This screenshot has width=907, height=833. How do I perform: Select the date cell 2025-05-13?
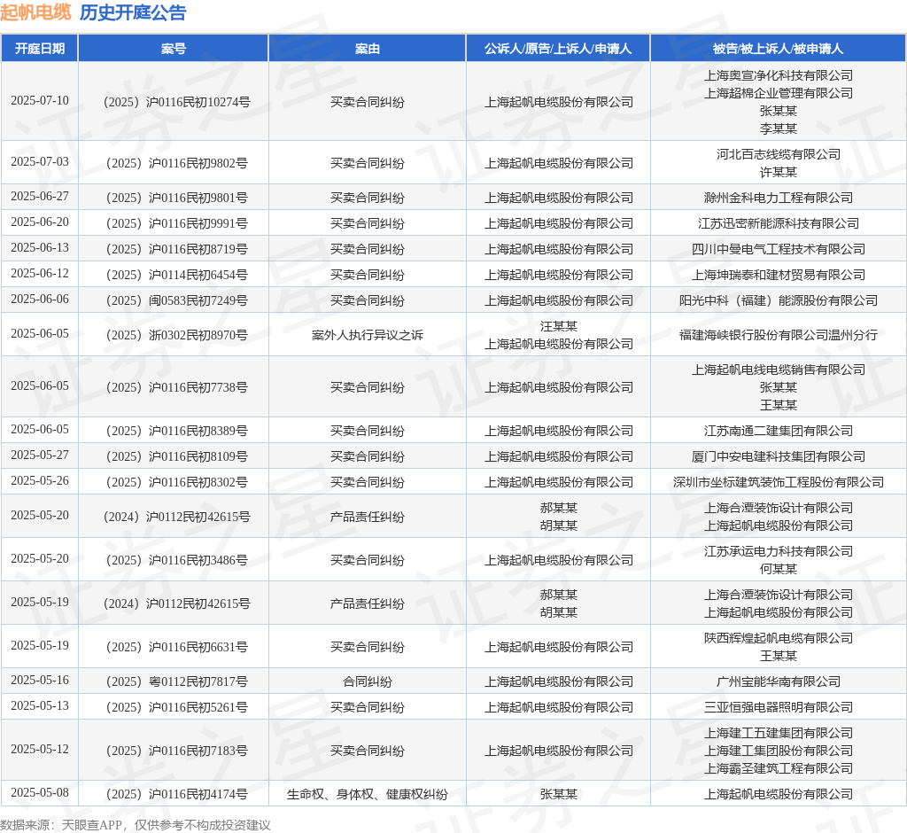[x=39, y=706]
